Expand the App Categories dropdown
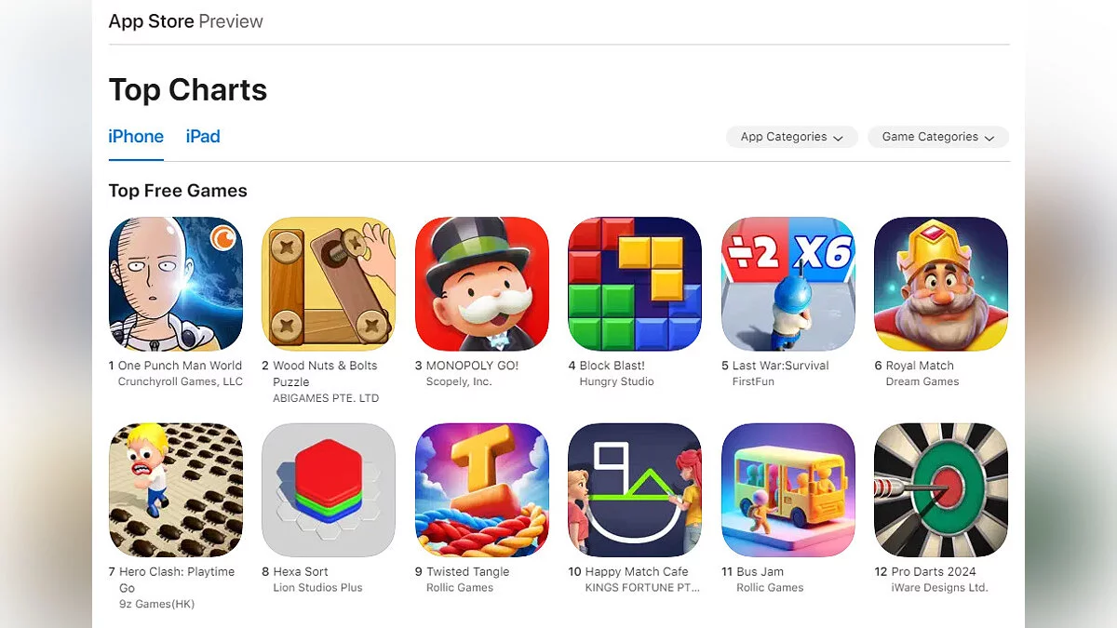Viewport: 1117px width, 628px height. pyautogui.click(x=792, y=137)
